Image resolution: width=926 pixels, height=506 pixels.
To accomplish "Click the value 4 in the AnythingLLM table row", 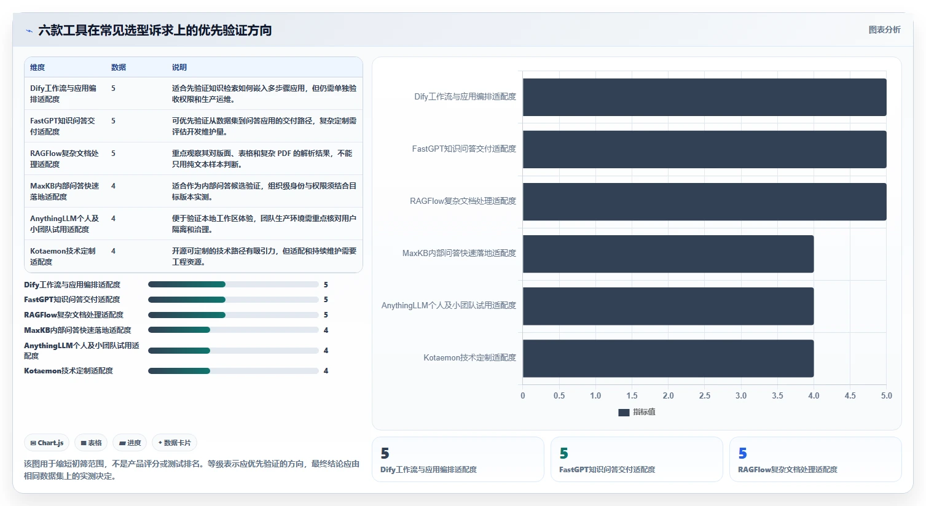I will [x=113, y=219].
